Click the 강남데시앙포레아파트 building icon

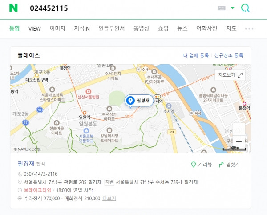pyautogui.click(x=109, y=130)
